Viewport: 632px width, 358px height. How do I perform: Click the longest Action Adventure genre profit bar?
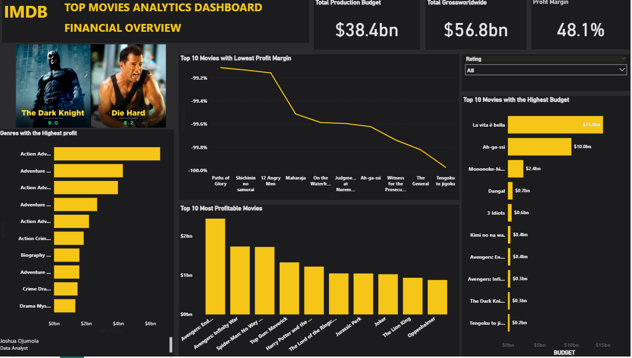click(107, 154)
